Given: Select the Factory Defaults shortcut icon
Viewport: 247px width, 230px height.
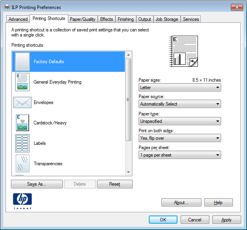Looking at the screenshot, I should 22,62.
